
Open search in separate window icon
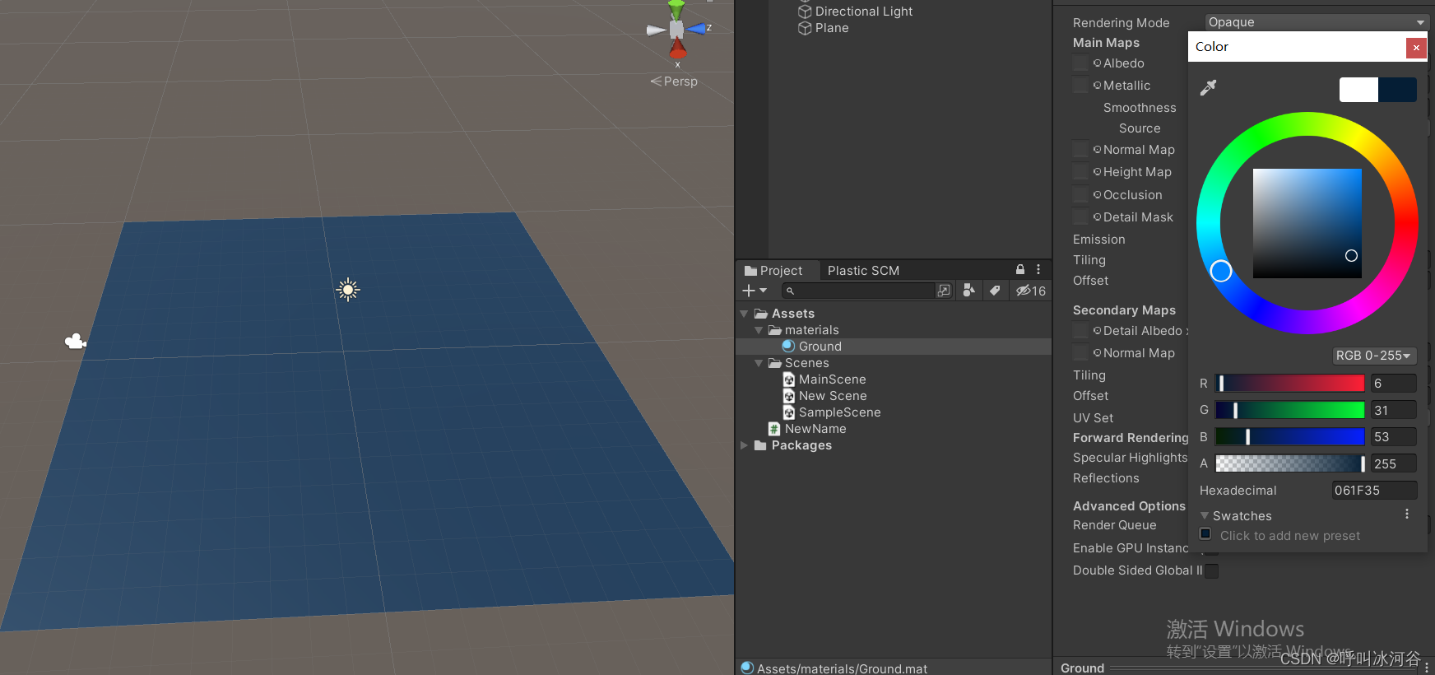pyautogui.click(x=944, y=290)
